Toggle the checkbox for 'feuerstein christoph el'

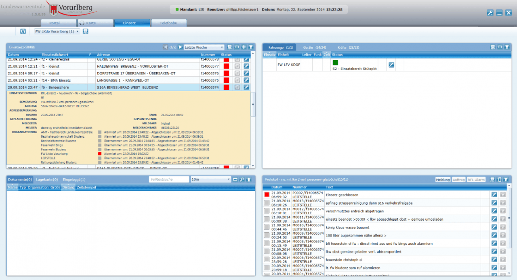click(267, 260)
